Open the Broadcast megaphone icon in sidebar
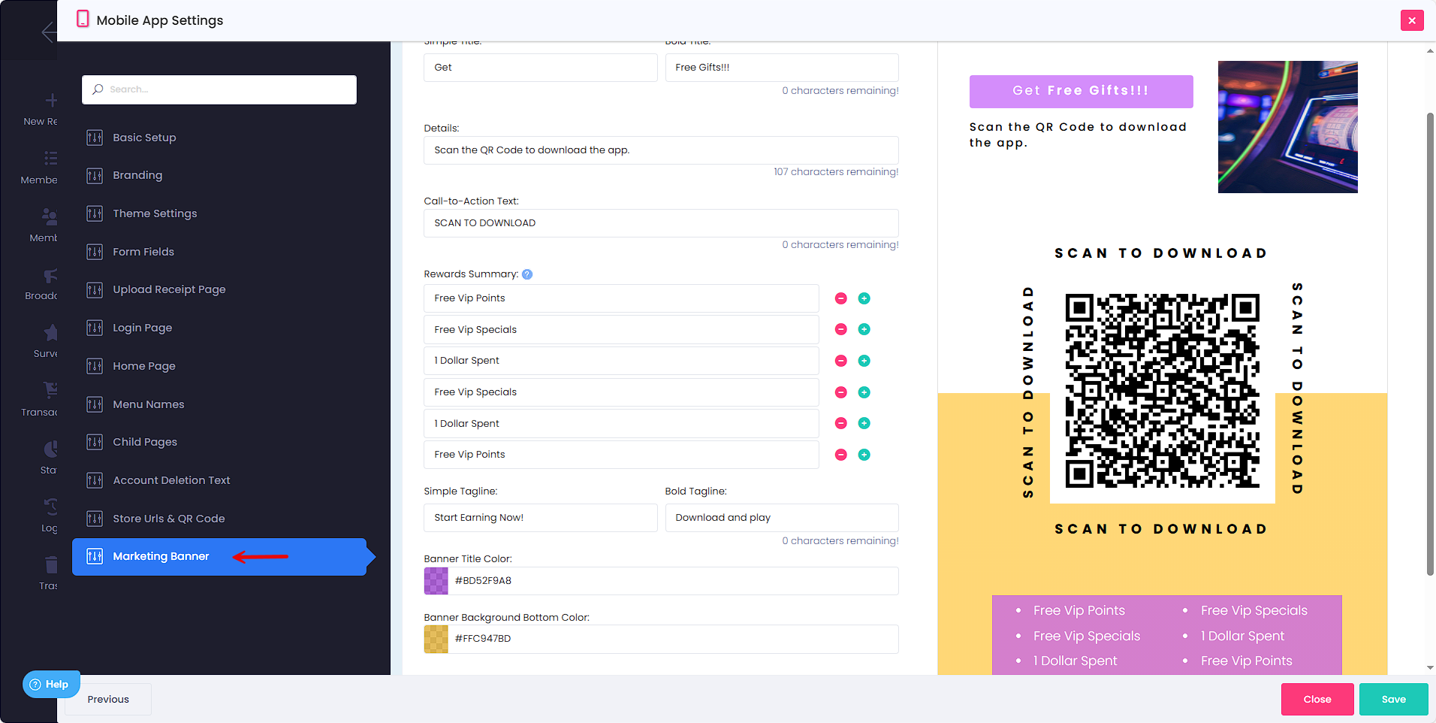 [50, 276]
